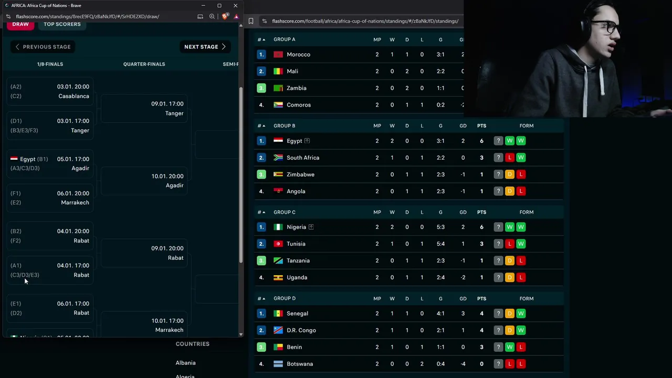Go to NEXT STAGE in draw

pyautogui.click(x=205, y=47)
